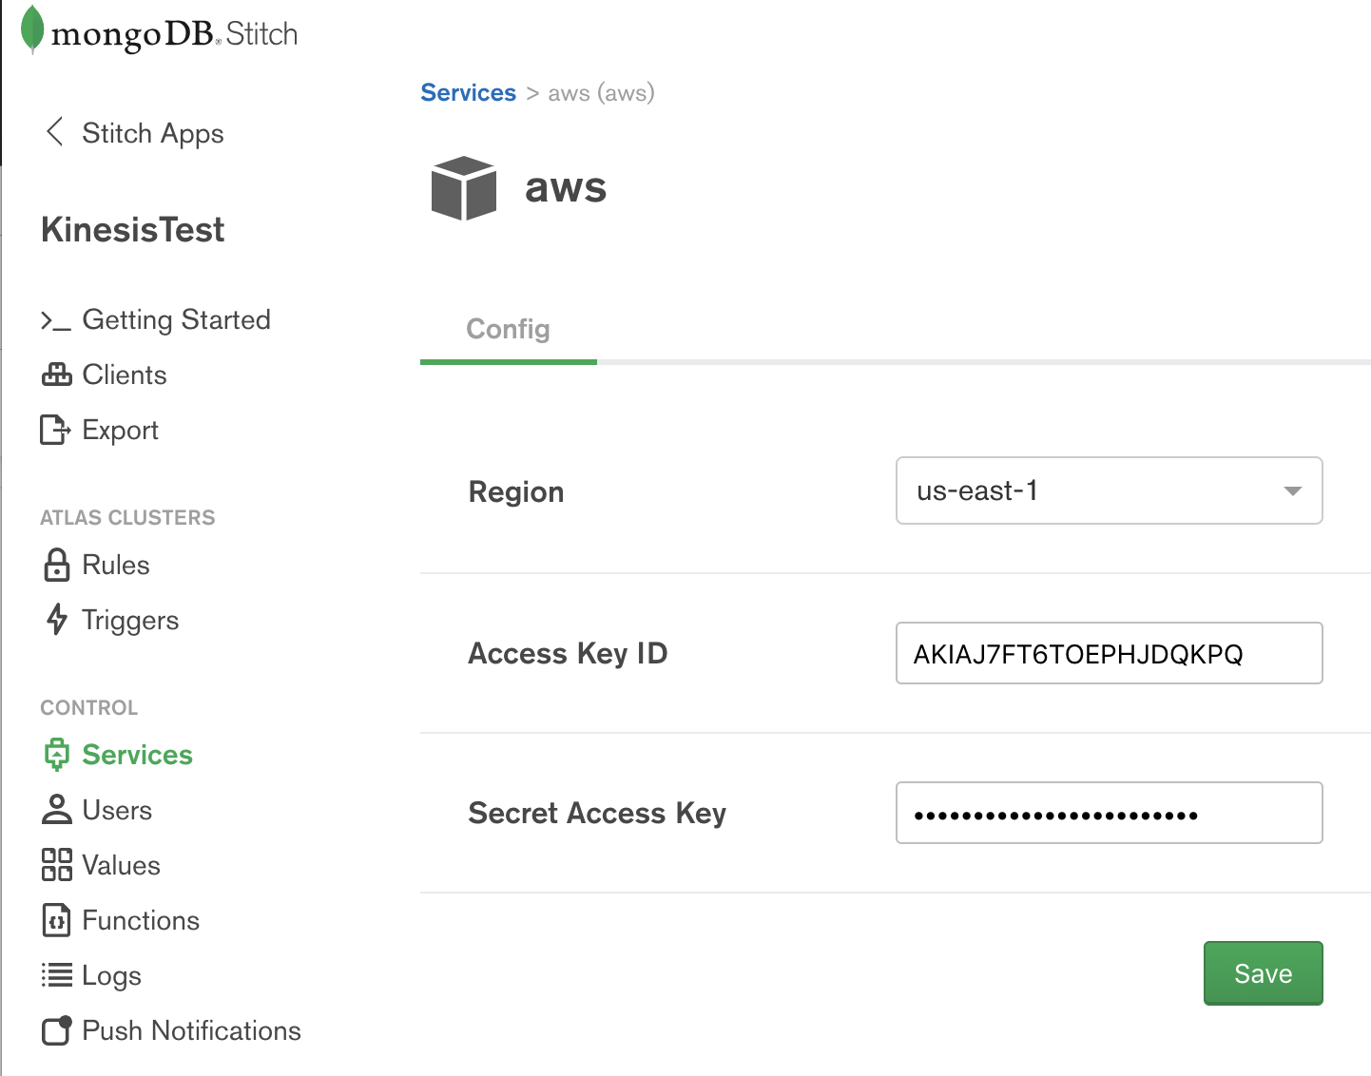Click the Export file icon
Viewport: 1371px width, 1076px height.
[55, 430]
